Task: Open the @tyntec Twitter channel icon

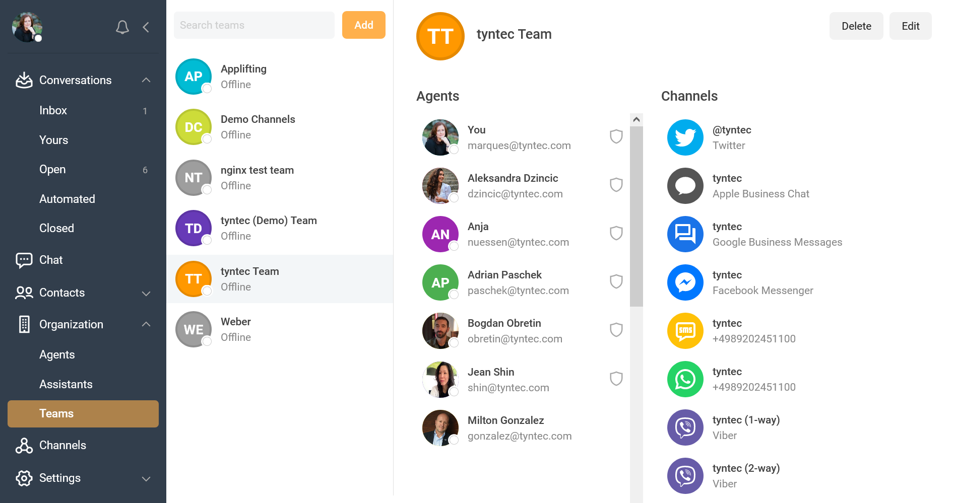Action: click(x=685, y=137)
